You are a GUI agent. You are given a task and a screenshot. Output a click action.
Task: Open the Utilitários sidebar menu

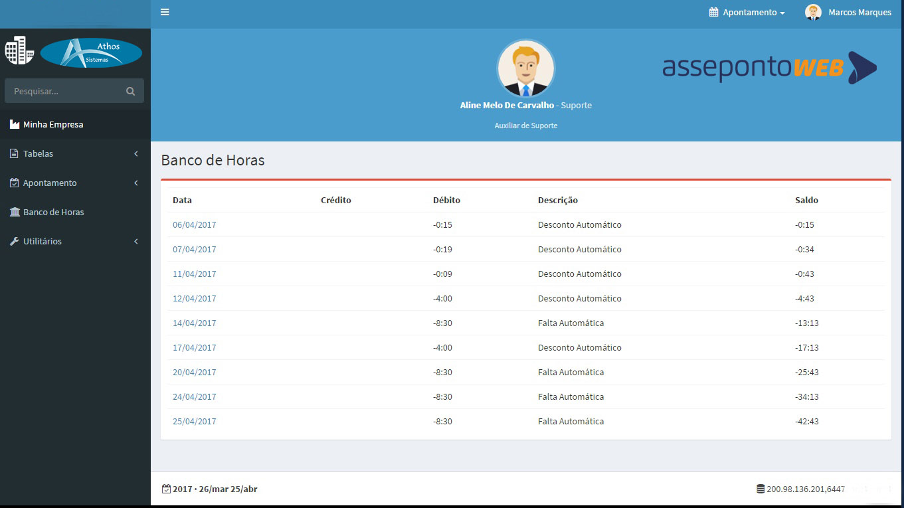[75, 241]
